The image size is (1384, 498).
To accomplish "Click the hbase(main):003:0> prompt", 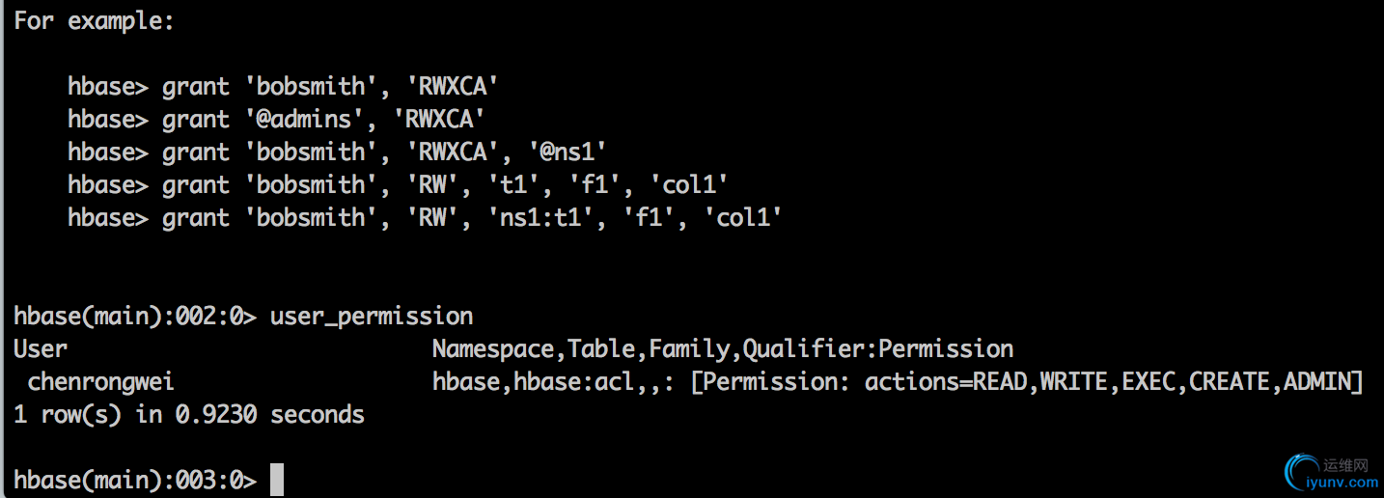I will pos(135,480).
